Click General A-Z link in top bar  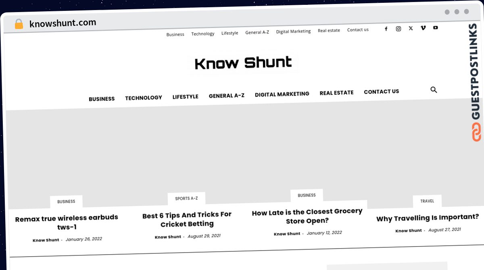tap(257, 32)
